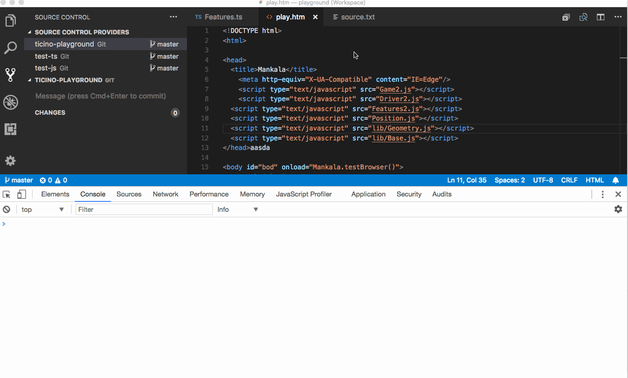Open the Debug view icon in the sidebar
Screen dimensions: 628x378
(10, 102)
